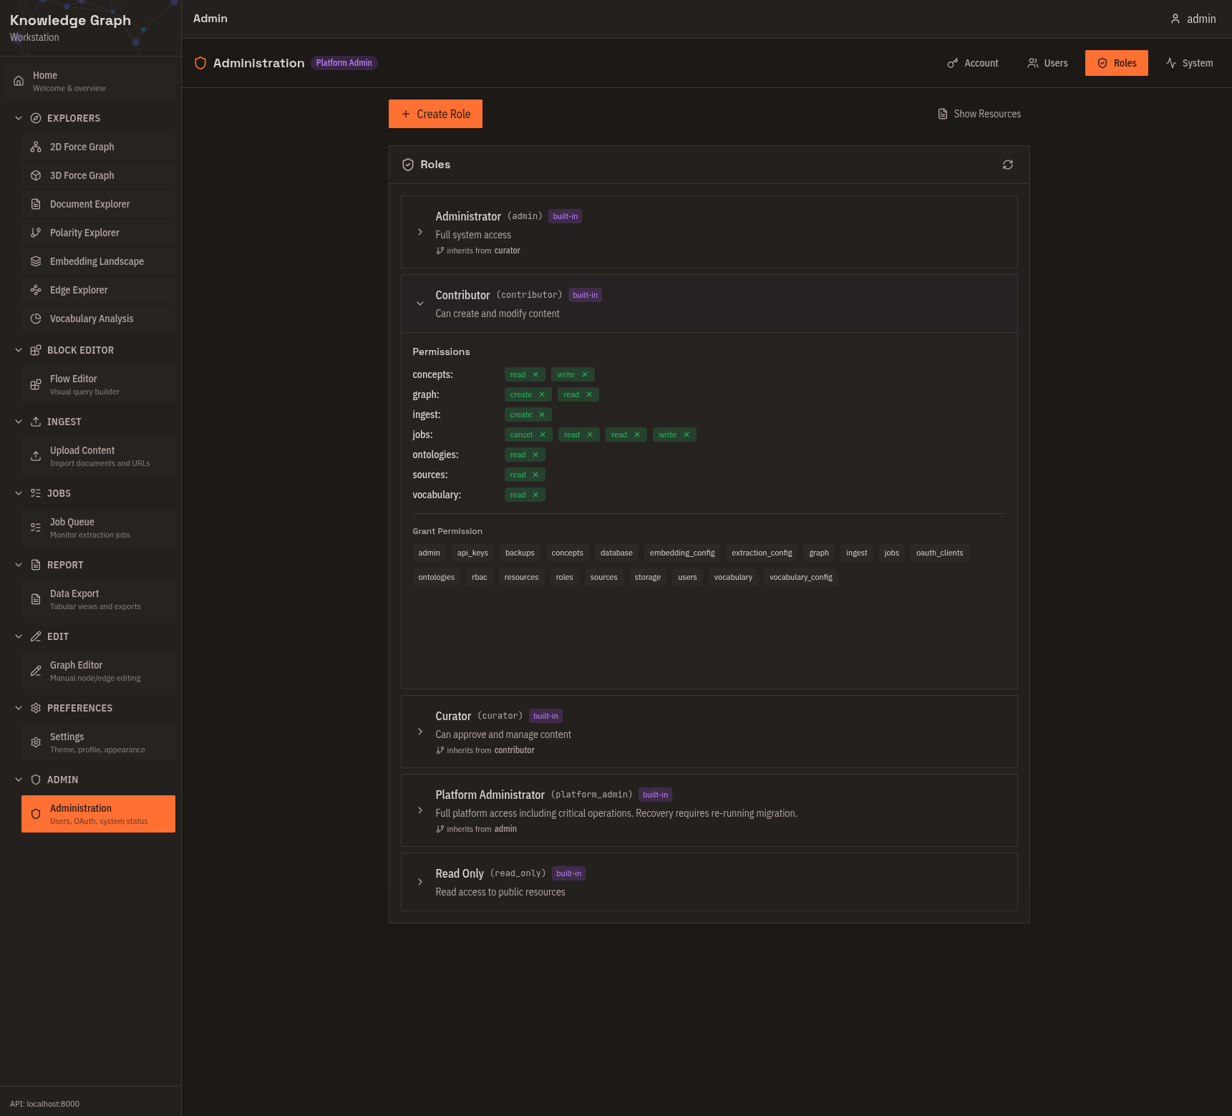Grant the embedding_config resource permission
This screenshot has height=1116, width=1232.
[x=682, y=553]
